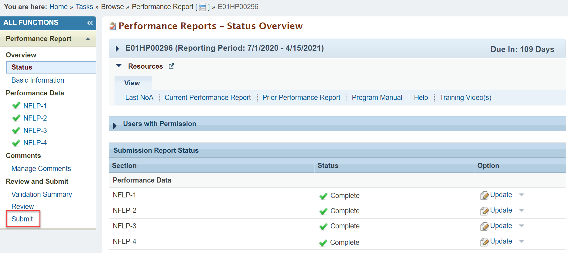Click the Complete status checkmark for NFLP-2 row

coord(323,211)
